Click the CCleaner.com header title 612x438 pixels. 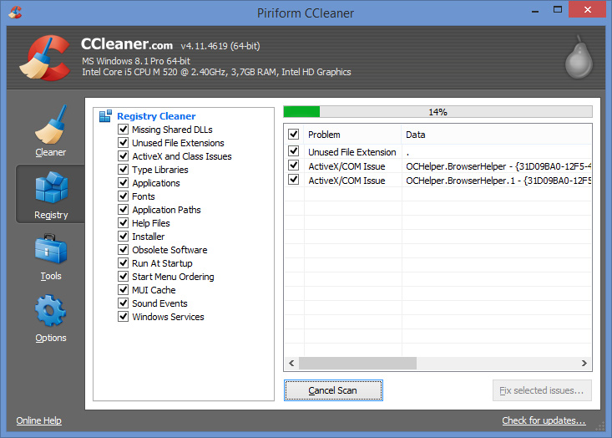(126, 44)
